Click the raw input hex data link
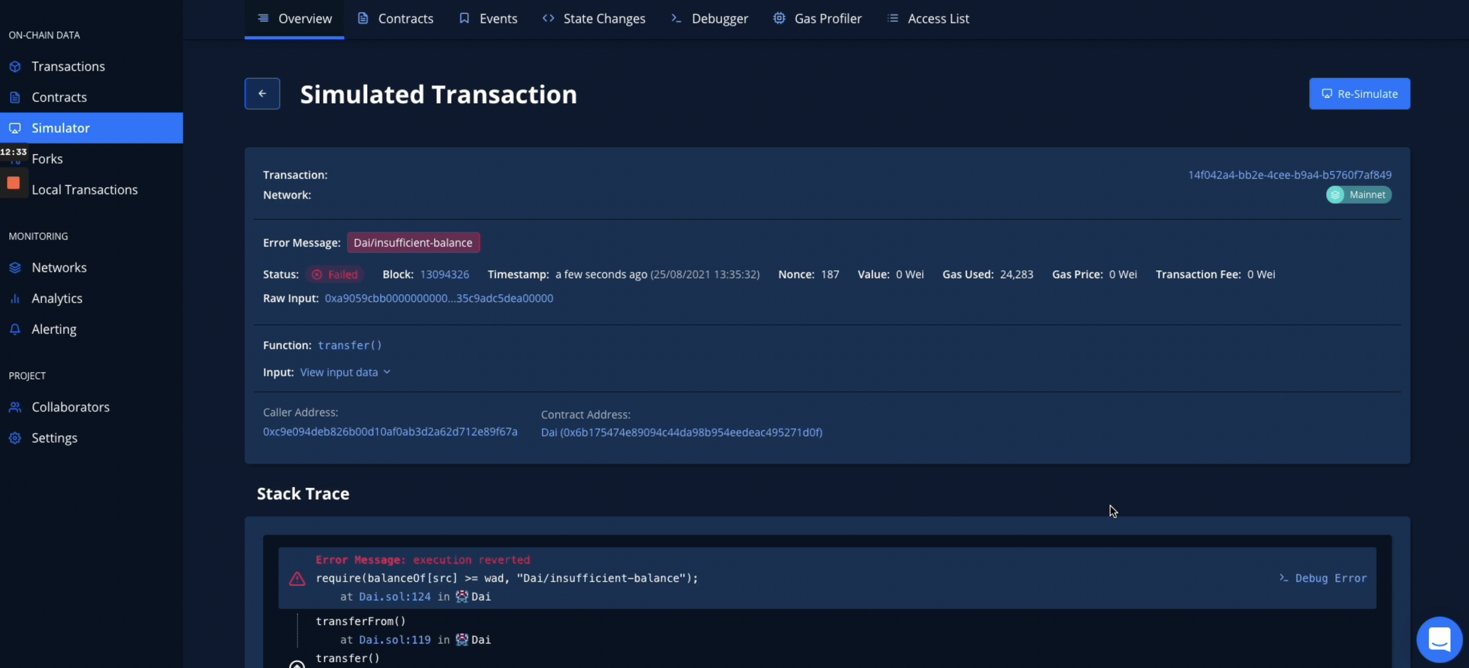 (x=438, y=298)
